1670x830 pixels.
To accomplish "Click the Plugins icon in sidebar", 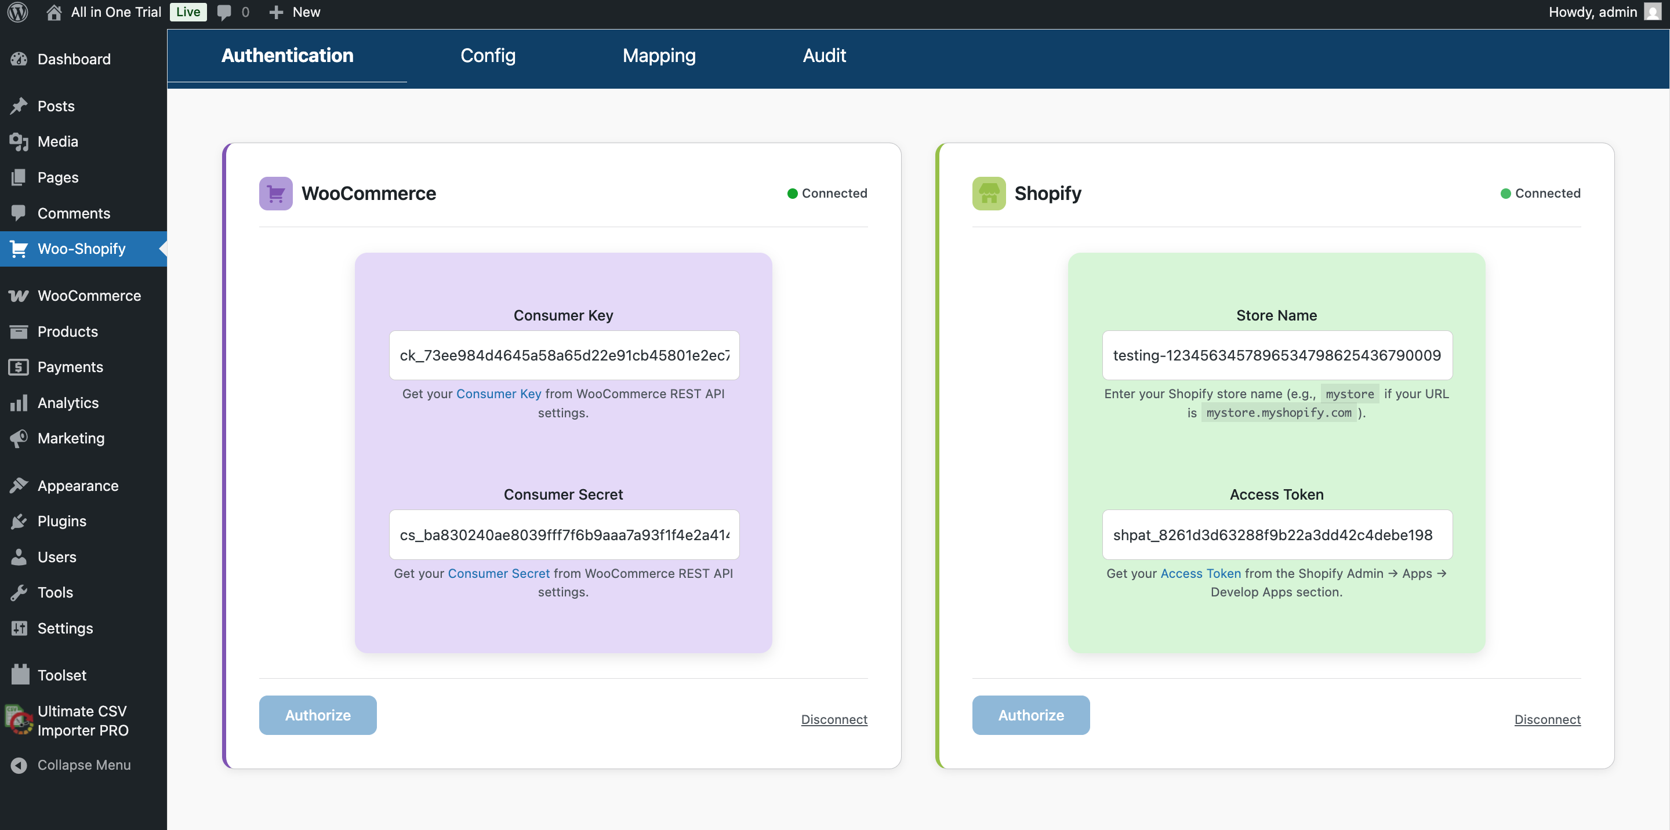I will coord(19,521).
